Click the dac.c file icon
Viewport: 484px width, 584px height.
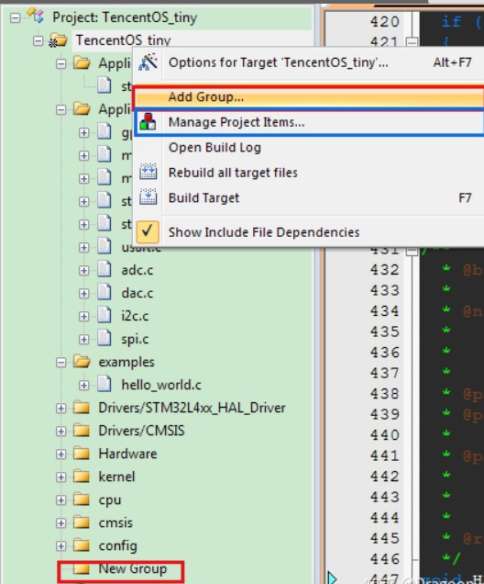(x=104, y=292)
